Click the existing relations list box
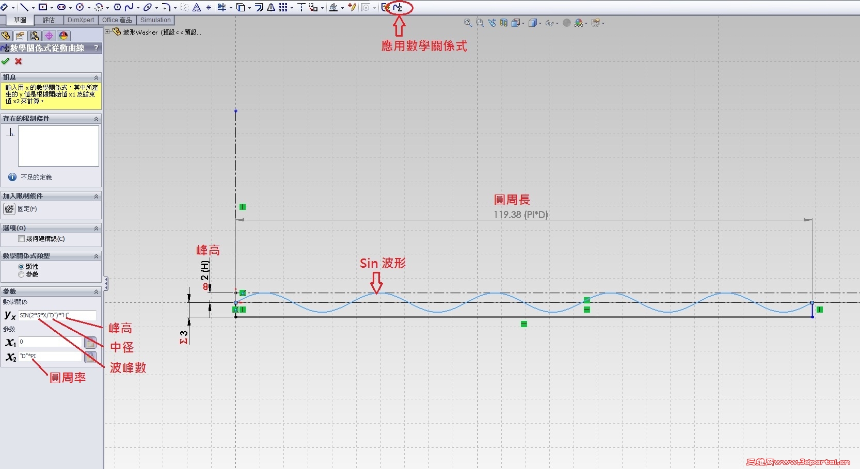 [58, 145]
